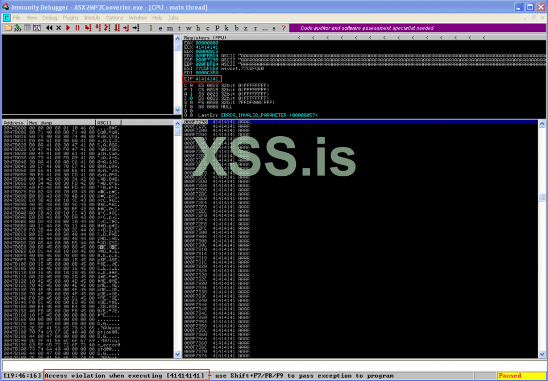The image size is (548, 381).
Task: Select the ECX 41414141 register line
Action: [x=201, y=47]
